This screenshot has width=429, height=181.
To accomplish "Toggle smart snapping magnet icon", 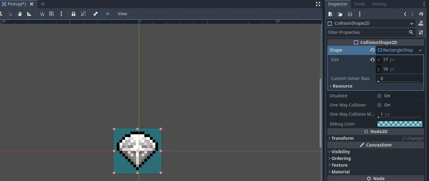I will [42, 14].
